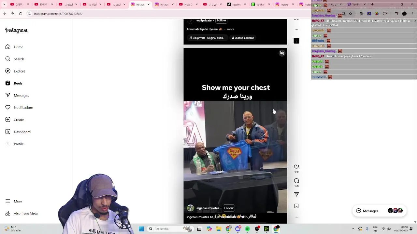
Task: Open Notifications panel
Action: point(19,108)
